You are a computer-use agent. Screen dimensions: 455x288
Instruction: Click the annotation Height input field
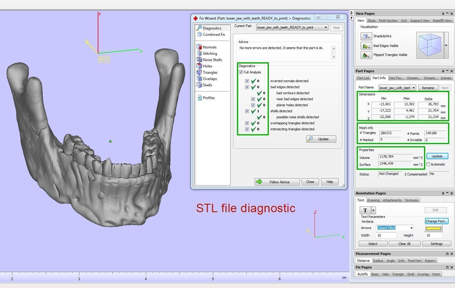click(x=433, y=235)
